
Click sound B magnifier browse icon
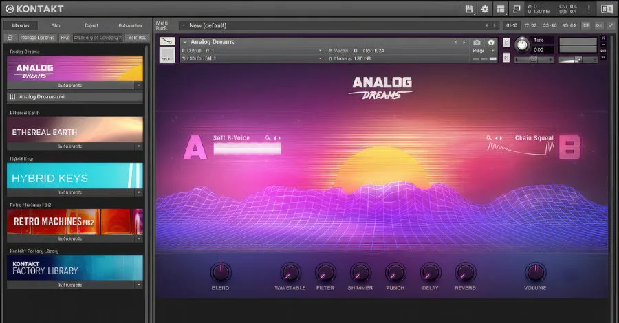[x=489, y=138]
